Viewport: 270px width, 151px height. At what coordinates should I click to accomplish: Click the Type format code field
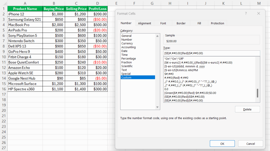pos(211,53)
